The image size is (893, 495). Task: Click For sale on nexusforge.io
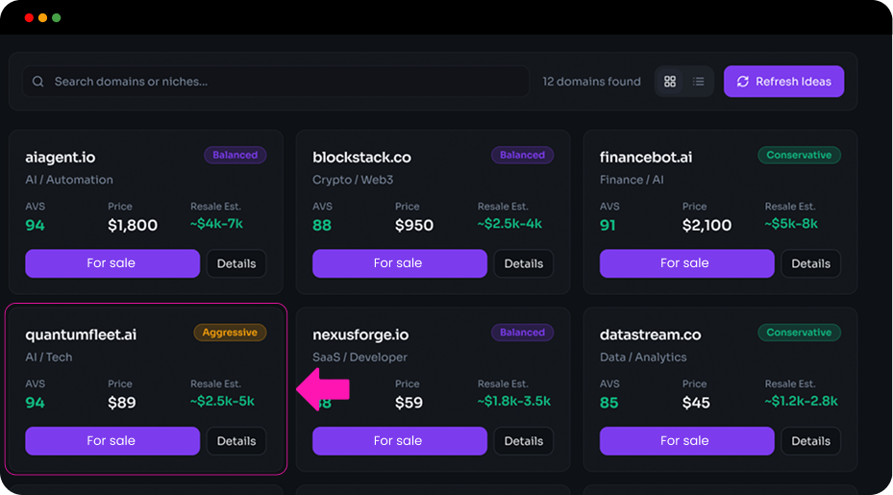[x=398, y=441]
